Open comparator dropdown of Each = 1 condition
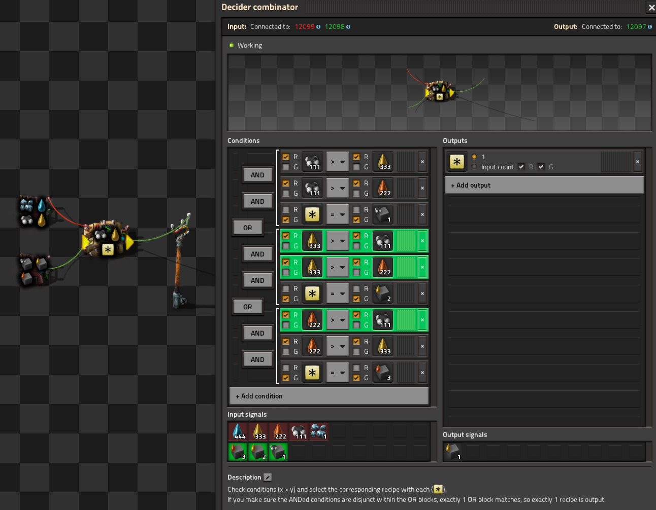 [338, 214]
